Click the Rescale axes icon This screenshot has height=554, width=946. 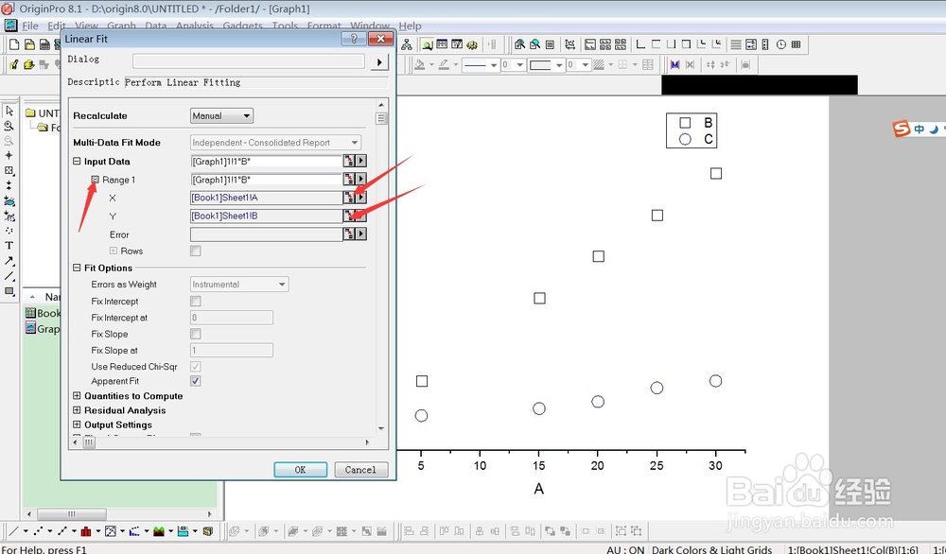click(569, 44)
